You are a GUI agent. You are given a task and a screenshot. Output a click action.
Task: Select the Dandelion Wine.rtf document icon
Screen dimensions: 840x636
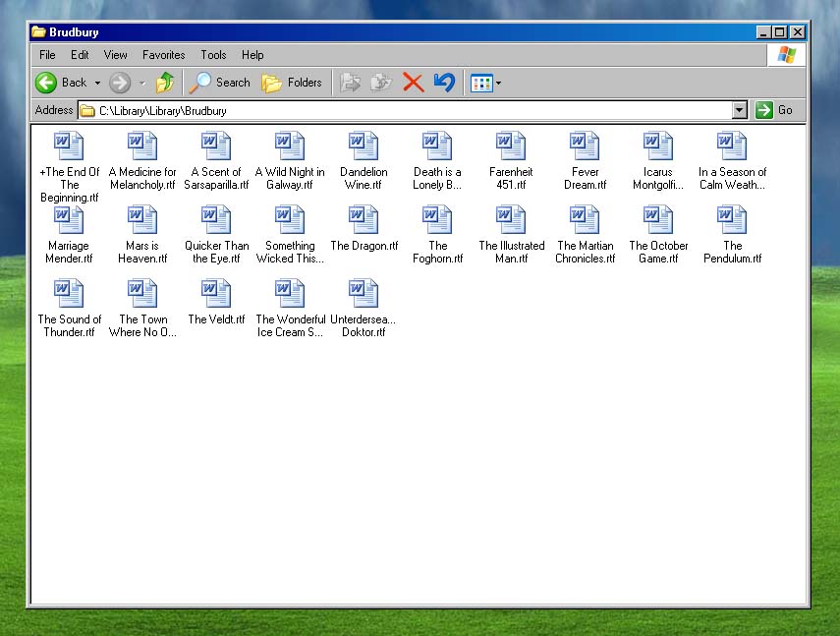(x=364, y=145)
